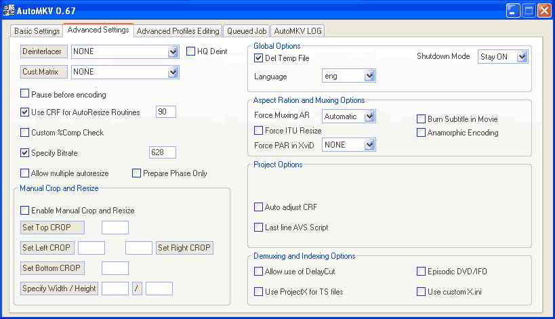Go to the Queued Job tab
The height and width of the screenshot is (319, 555).
pyautogui.click(x=247, y=31)
